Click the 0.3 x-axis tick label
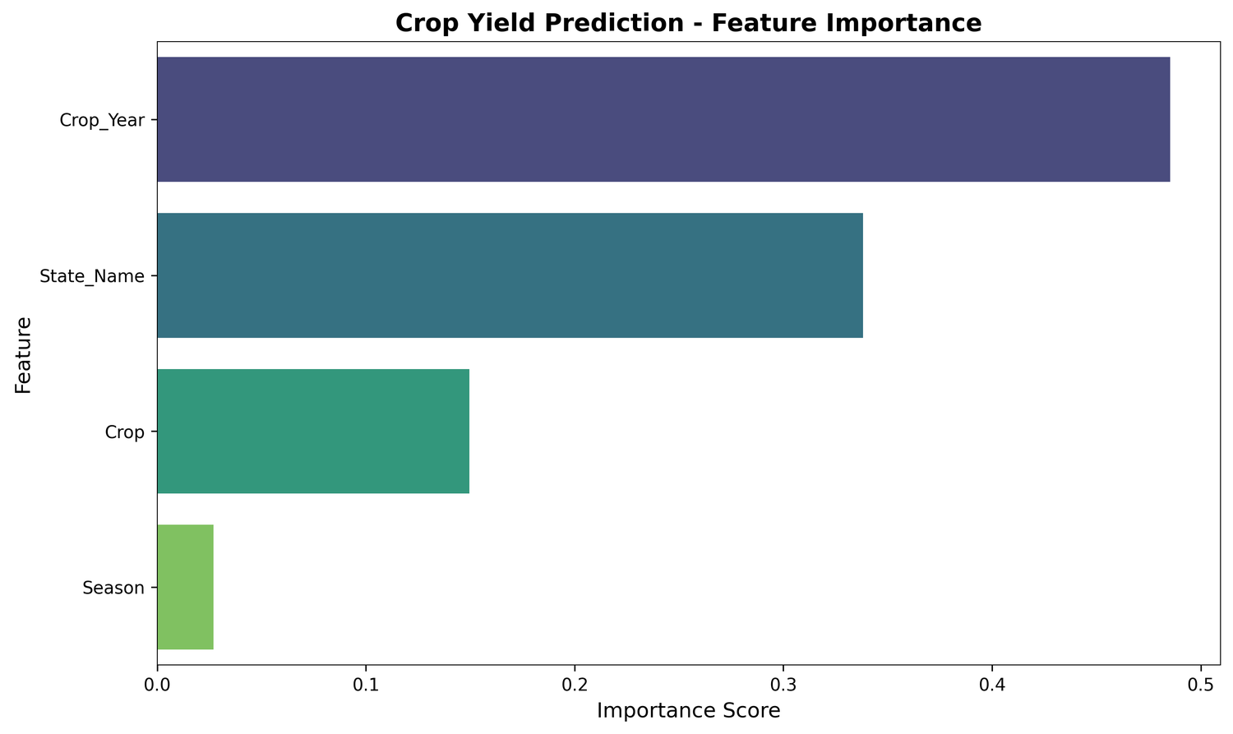This screenshot has height=734, width=1233. (783, 684)
